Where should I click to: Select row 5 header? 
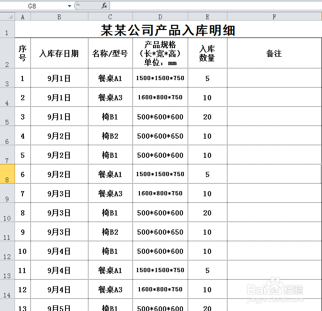coord(7,116)
